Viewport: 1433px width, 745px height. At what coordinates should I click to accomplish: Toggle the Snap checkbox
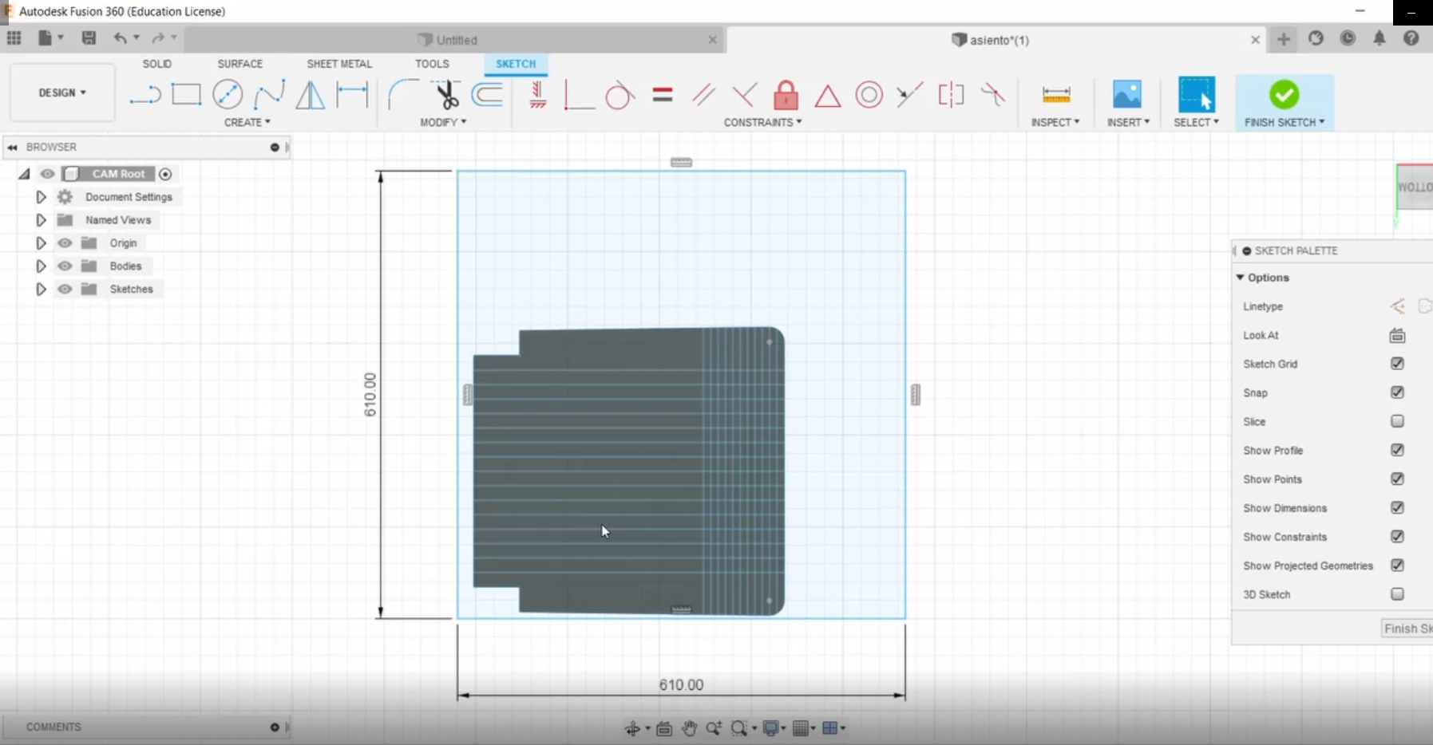tap(1397, 392)
